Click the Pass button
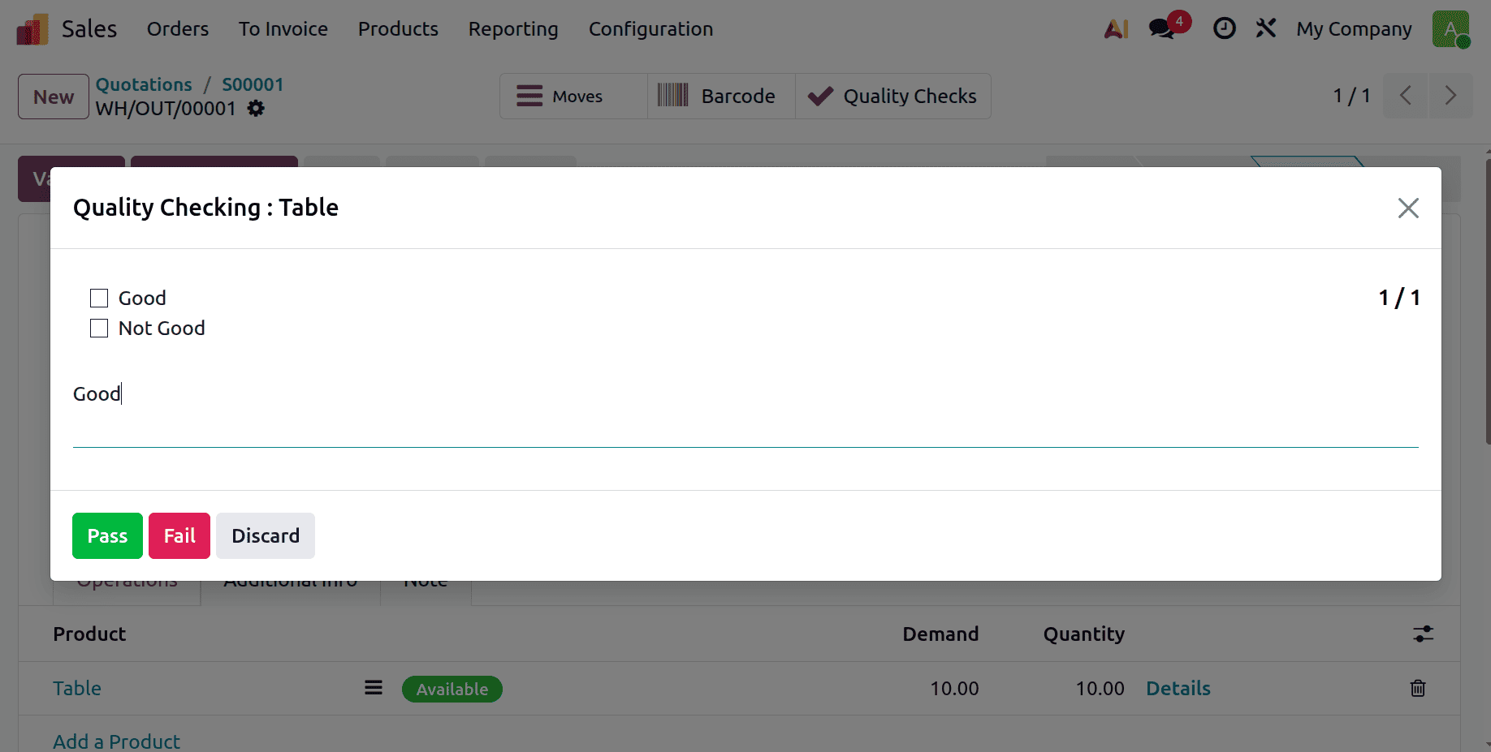 click(107, 536)
